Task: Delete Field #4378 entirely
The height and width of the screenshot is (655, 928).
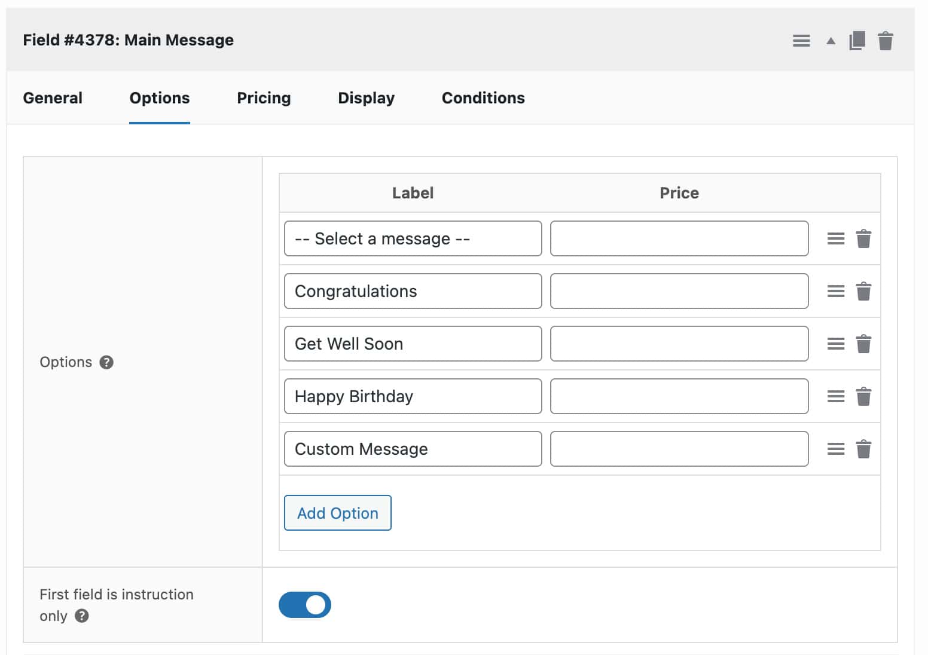Action: (x=886, y=41)
